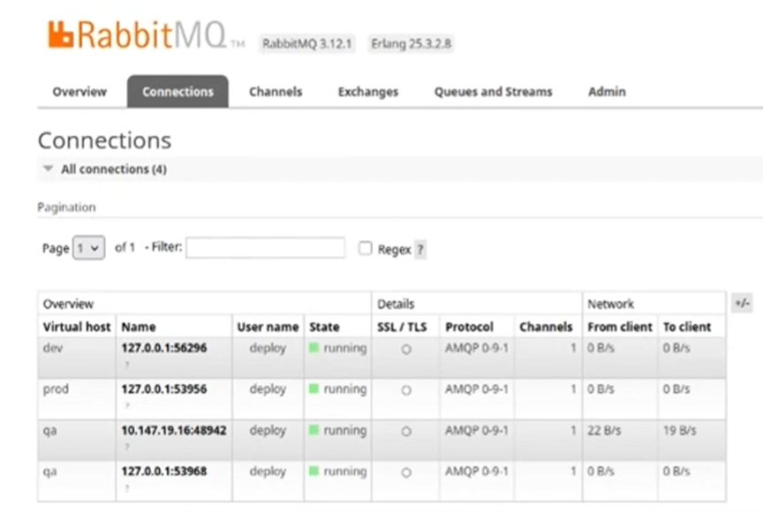Viewport: 763px width, 512px height.
Task: Go to the Exchanges tab
Action: pos(367,92)
